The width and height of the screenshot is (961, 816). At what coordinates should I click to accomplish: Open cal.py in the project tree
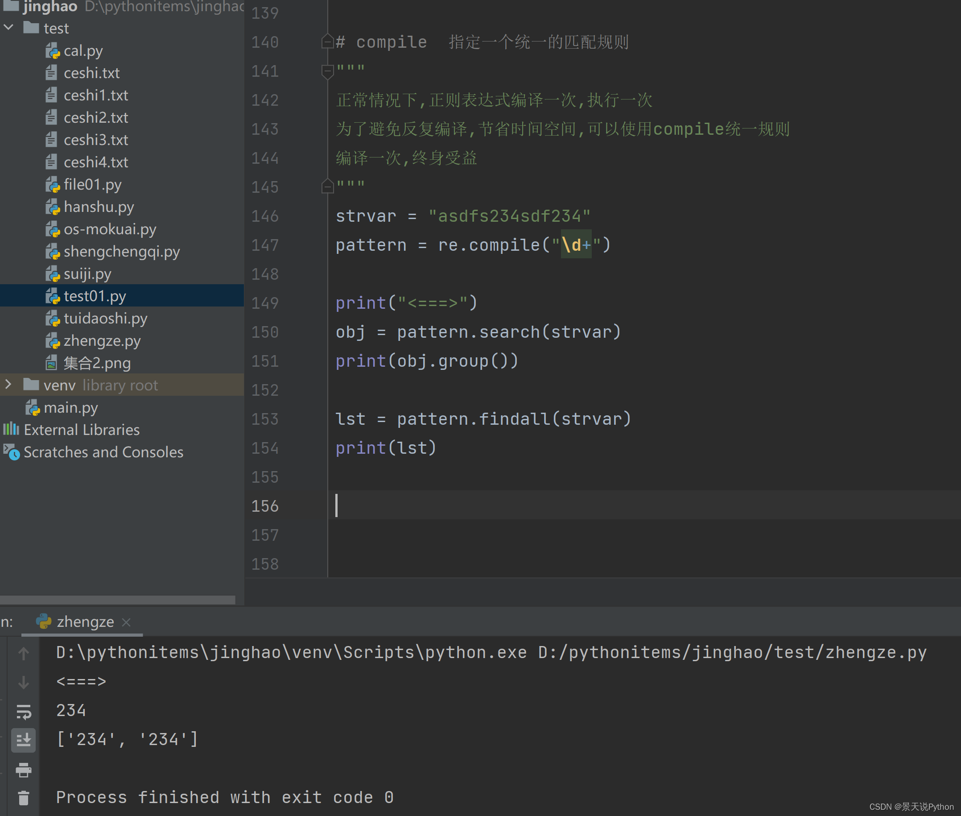[x=83, y=50]
